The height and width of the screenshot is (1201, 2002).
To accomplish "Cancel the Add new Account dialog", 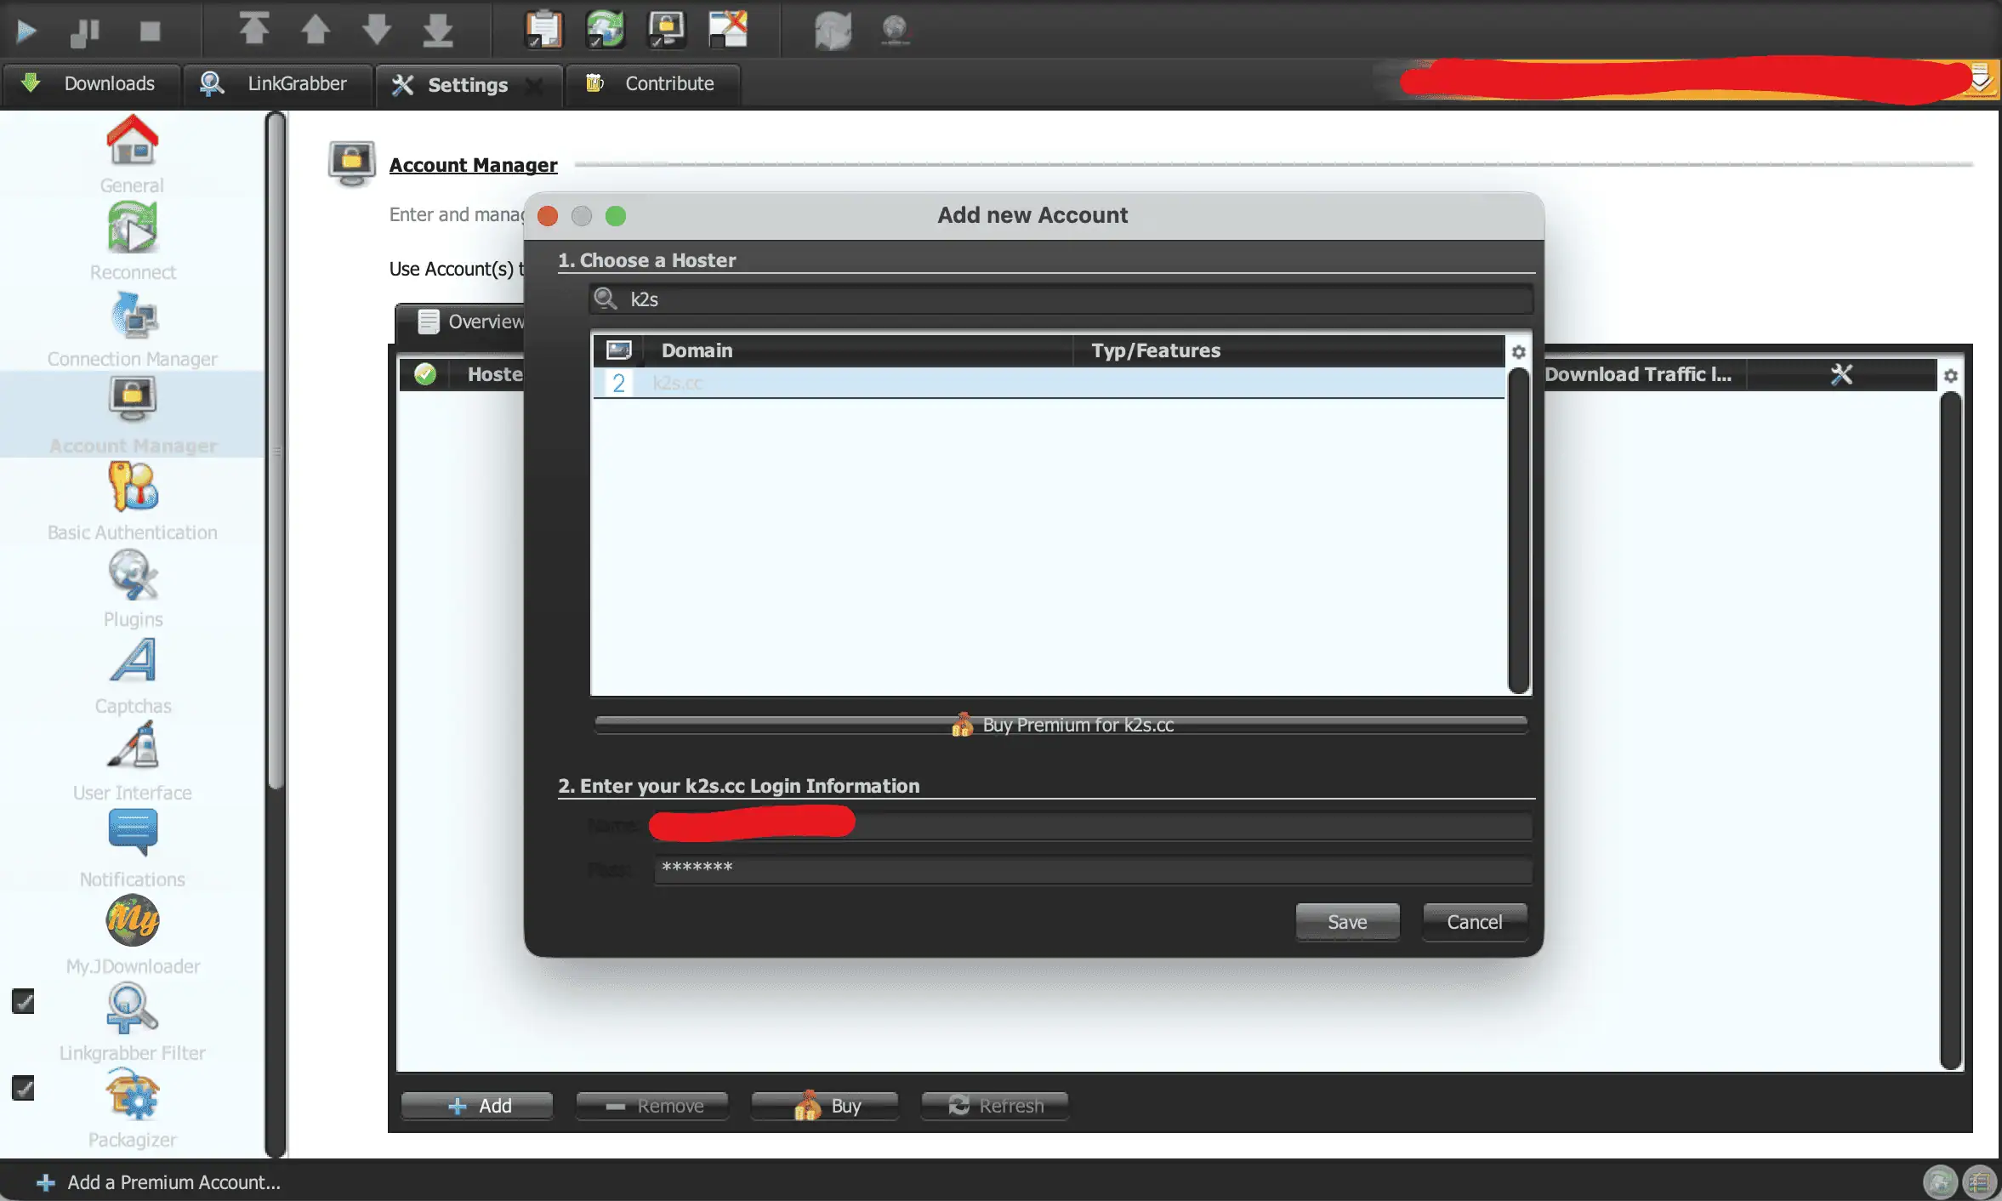I will coord(1475,922).
